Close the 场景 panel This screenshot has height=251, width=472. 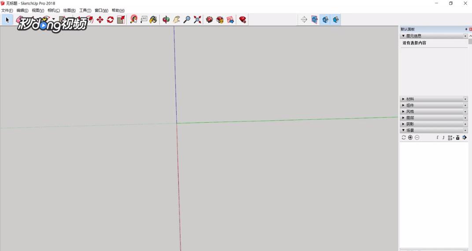coord(465,130)
